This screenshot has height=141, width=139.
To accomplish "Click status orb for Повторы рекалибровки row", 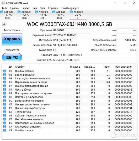I will (4, 97).
